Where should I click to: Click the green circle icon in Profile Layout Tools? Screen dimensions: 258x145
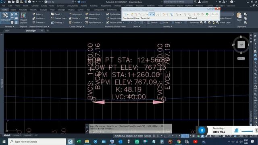[x=207, y=14]
